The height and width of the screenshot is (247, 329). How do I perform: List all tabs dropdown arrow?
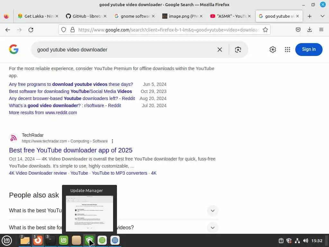coord(323,16)
